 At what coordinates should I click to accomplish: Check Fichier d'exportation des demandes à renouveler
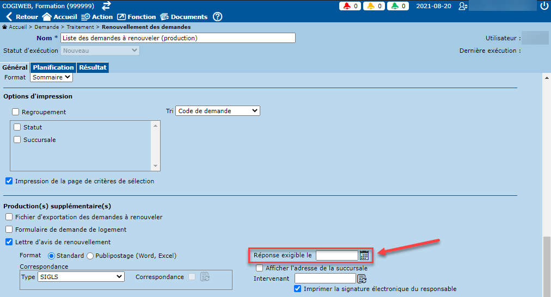pyautogui.click(x=9, y=217)
